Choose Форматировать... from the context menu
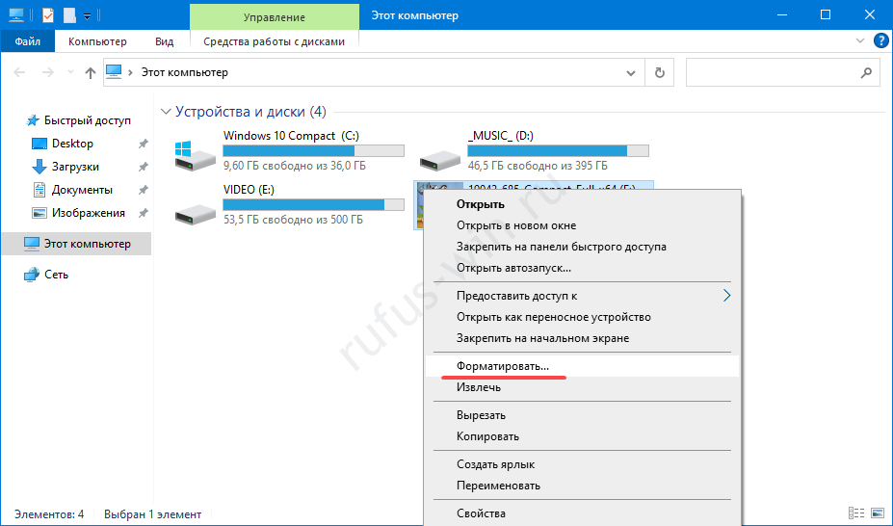The width and height of the screenshot is (893, 526). 503,366
